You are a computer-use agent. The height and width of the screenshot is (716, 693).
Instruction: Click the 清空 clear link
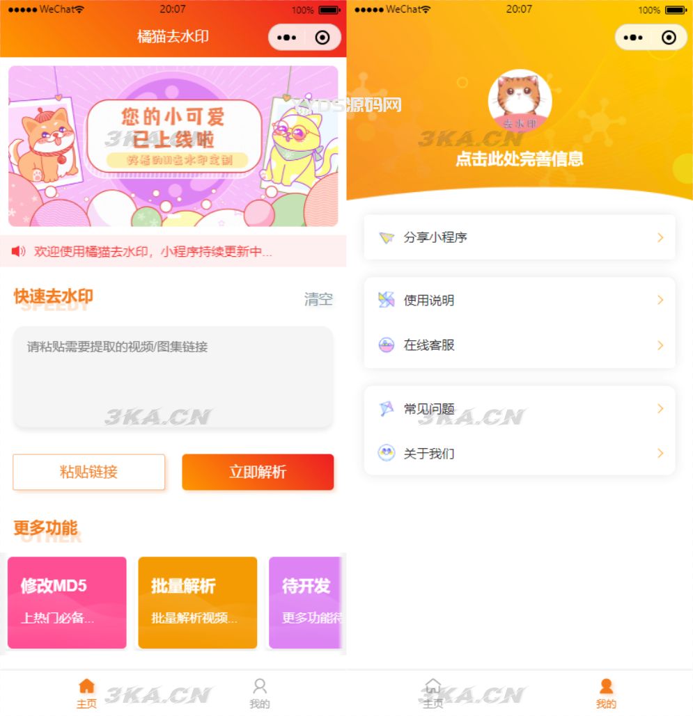(x=318, y=299)
